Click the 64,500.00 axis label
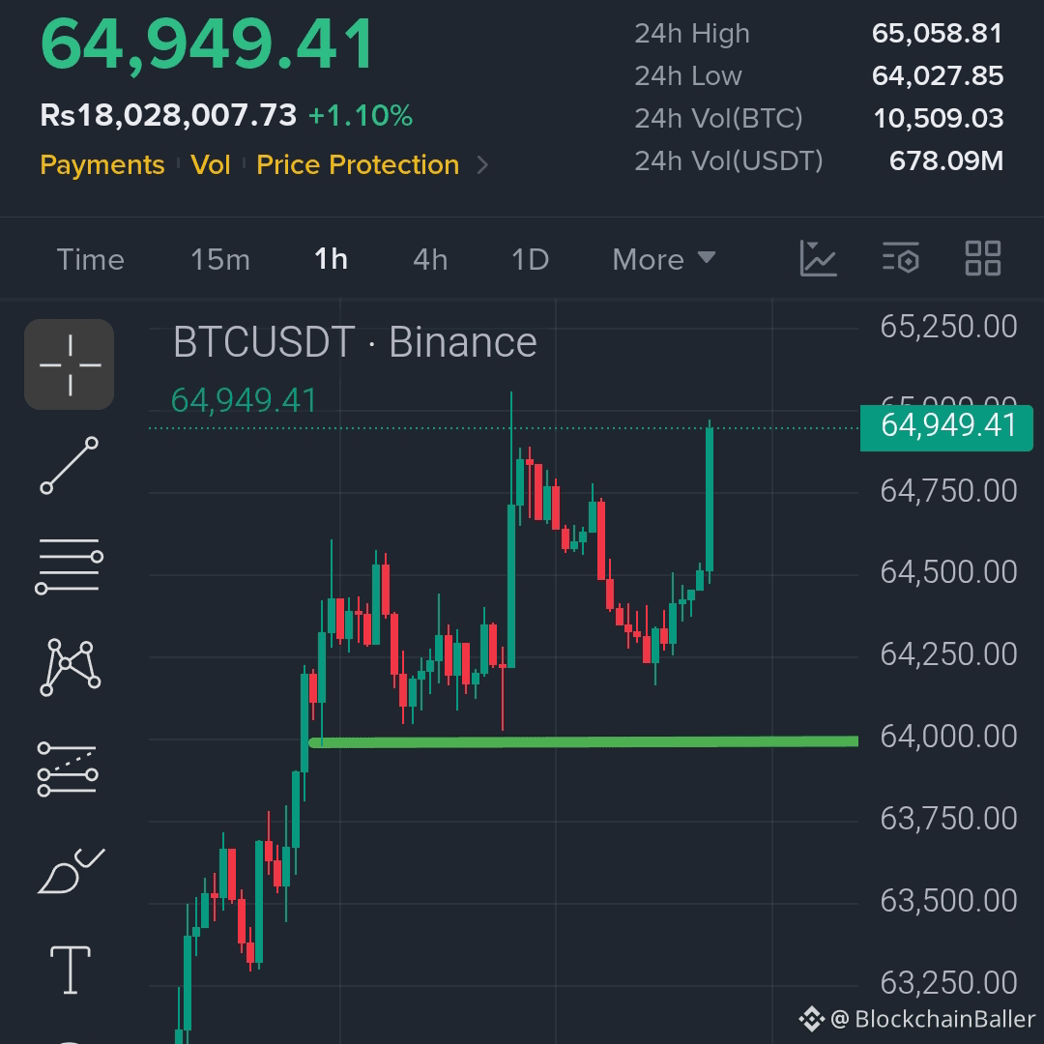Viewport: 1044px width, 1044px height. [x=948, y=572]
